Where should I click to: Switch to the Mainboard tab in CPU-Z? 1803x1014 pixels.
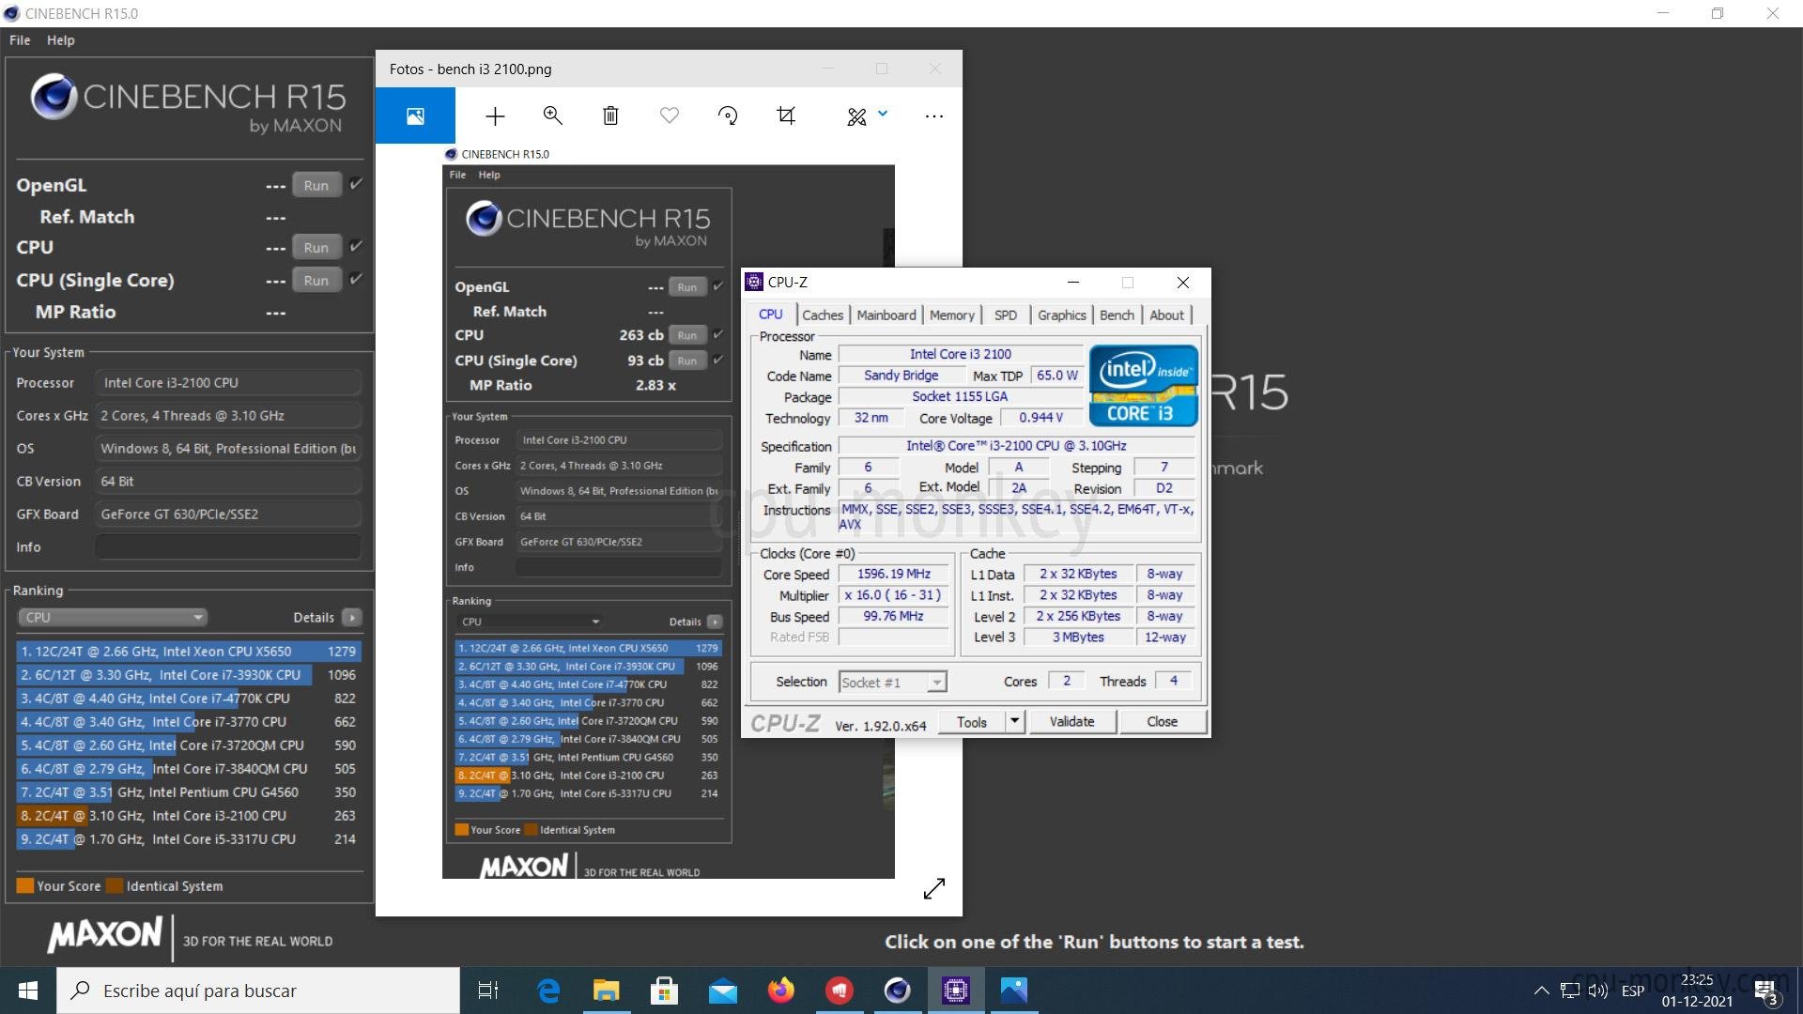886,315
